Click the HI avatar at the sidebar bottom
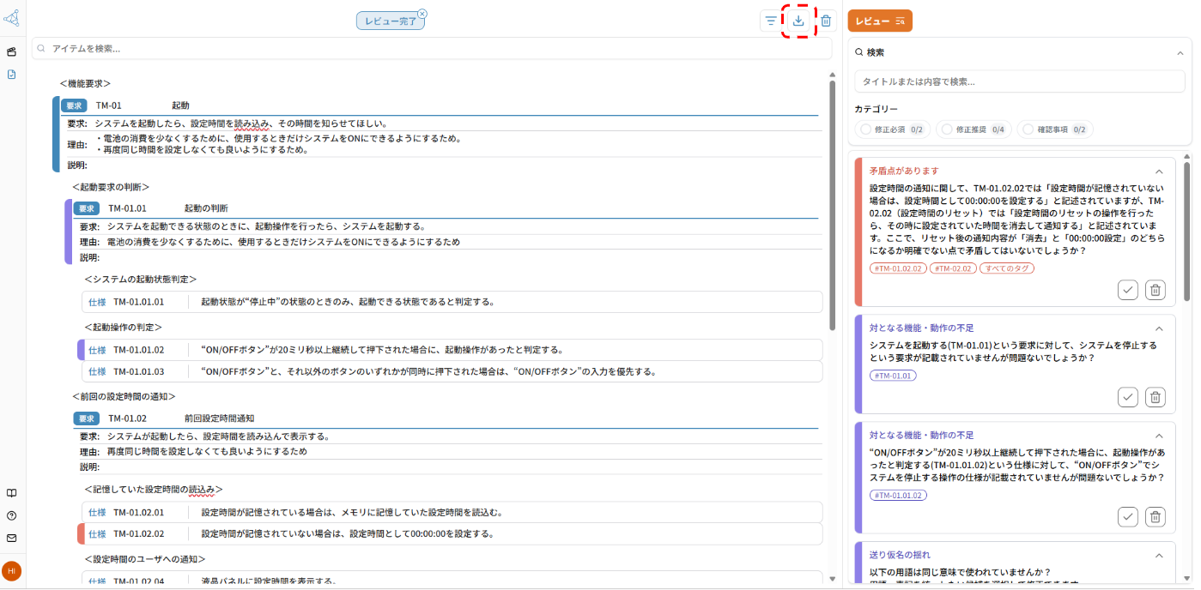The width and height of the screenshot is (1201, 590). click(x=11, y=571)
